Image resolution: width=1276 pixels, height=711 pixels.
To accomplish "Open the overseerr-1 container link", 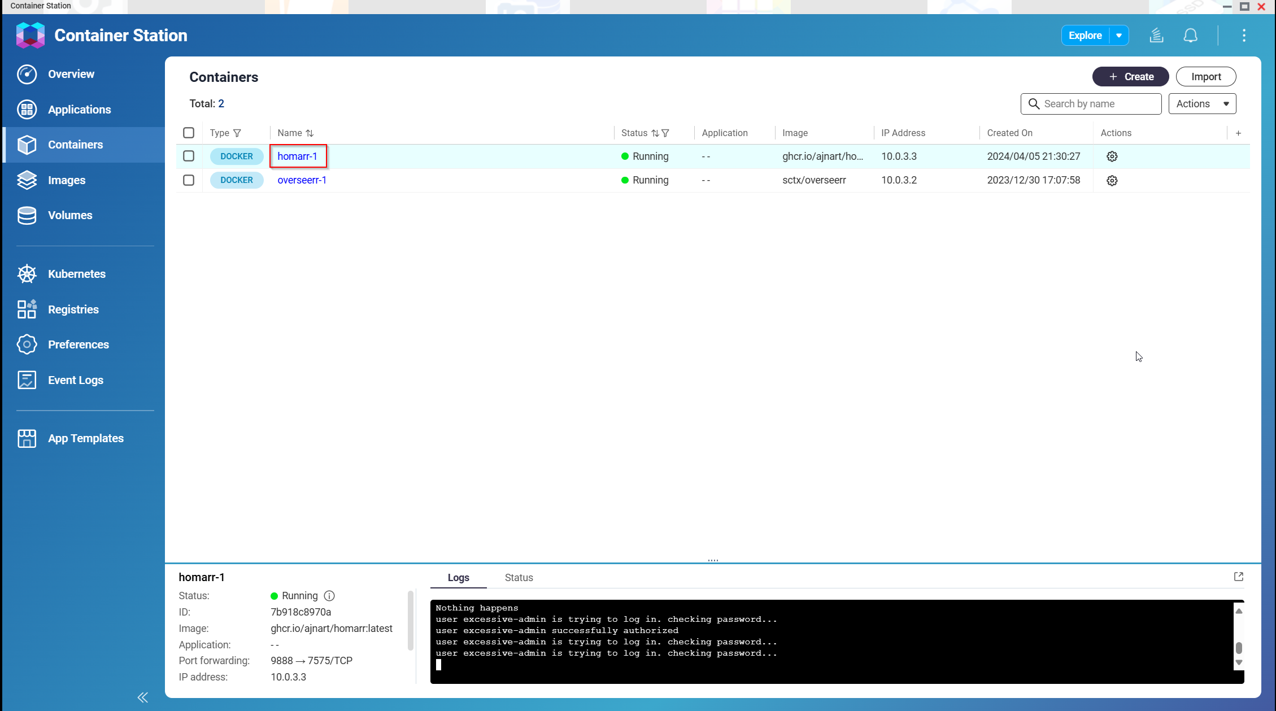I will click(302, 180).
